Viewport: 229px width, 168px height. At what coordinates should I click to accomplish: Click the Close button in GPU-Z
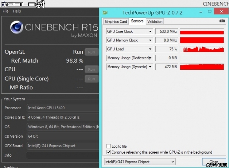(x=214, y=162)
